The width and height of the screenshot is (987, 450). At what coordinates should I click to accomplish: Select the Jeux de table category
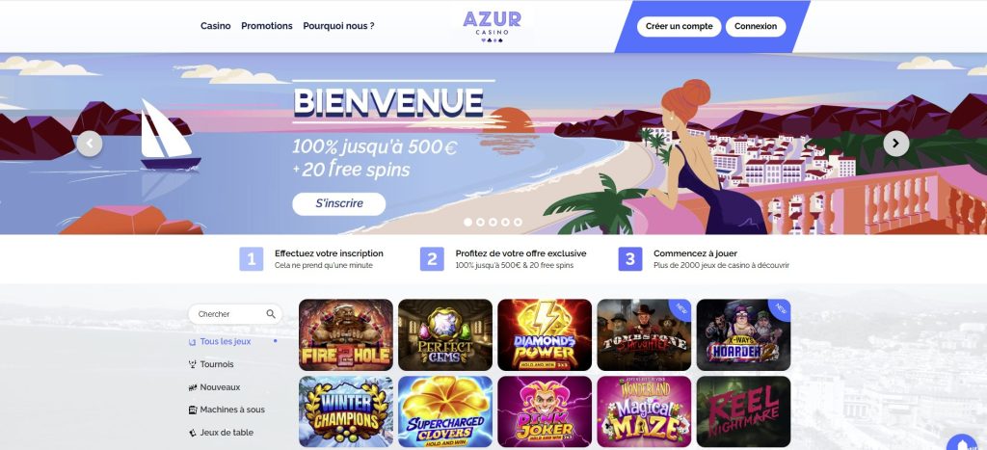[221, 433]
